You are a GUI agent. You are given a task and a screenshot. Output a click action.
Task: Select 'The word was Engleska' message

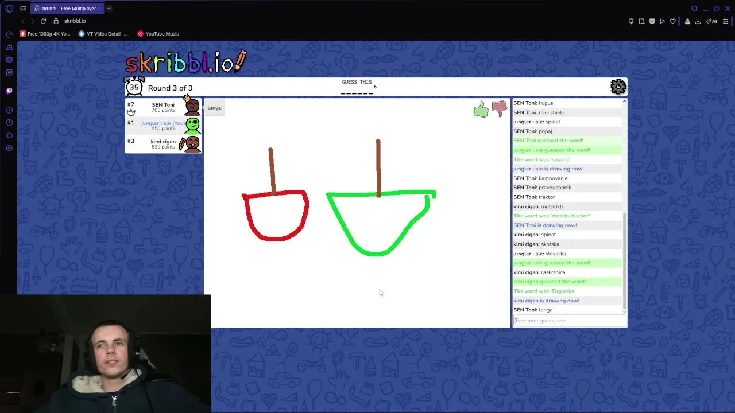pyautogui.click(x=544, y=291)
